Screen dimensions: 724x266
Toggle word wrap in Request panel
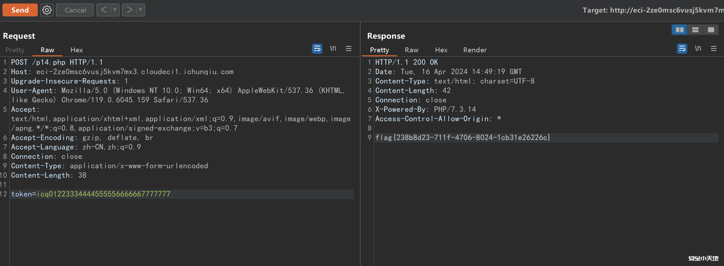click(317, 48)
